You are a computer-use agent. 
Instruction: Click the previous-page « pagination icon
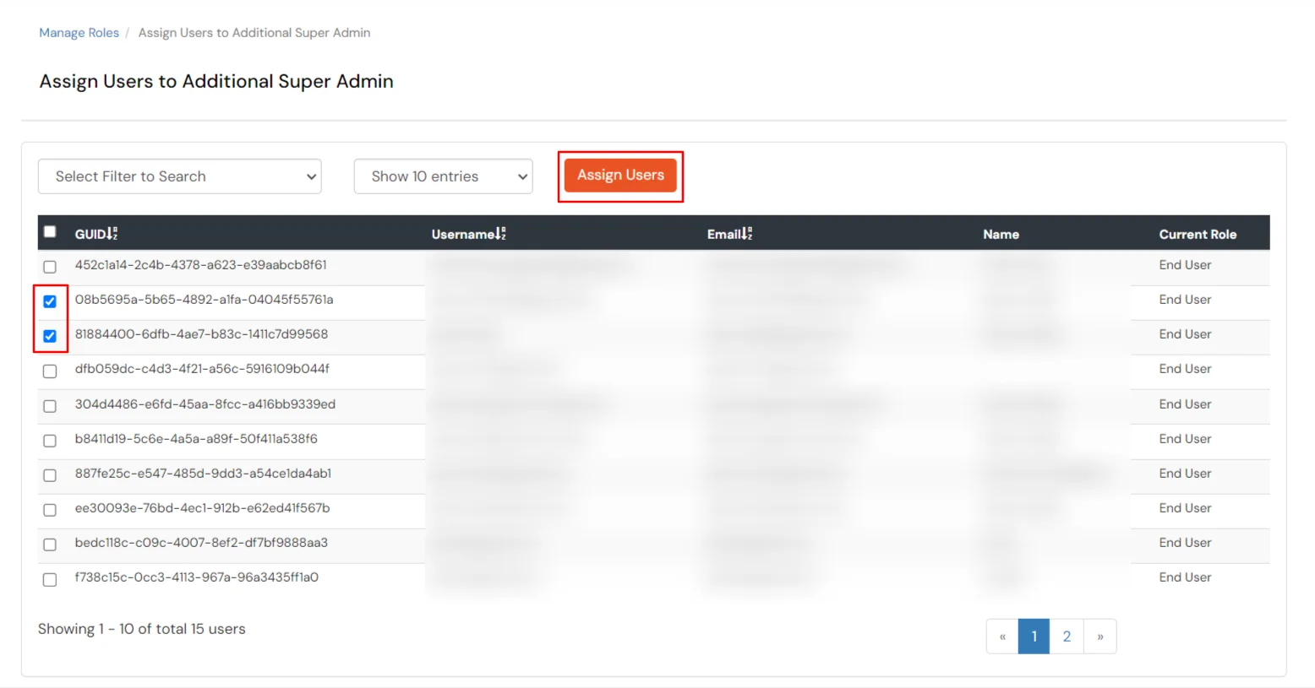(1001, 637)
